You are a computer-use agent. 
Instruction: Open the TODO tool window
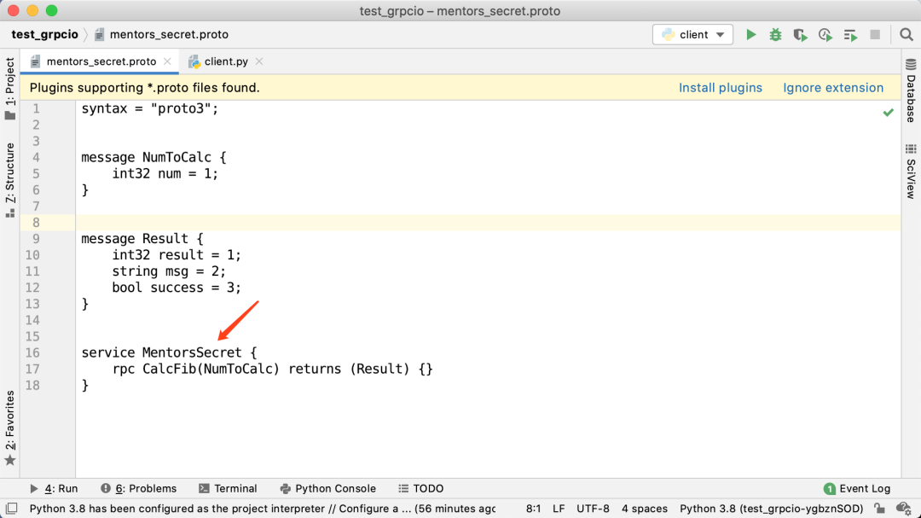tap(421, 489)
